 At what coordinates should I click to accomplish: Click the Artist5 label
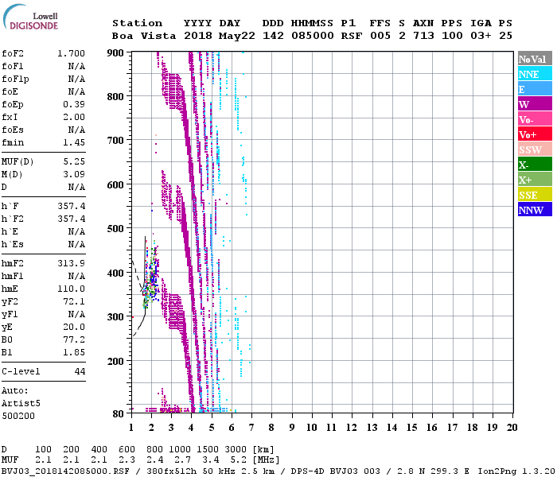[x=21, y=404]
